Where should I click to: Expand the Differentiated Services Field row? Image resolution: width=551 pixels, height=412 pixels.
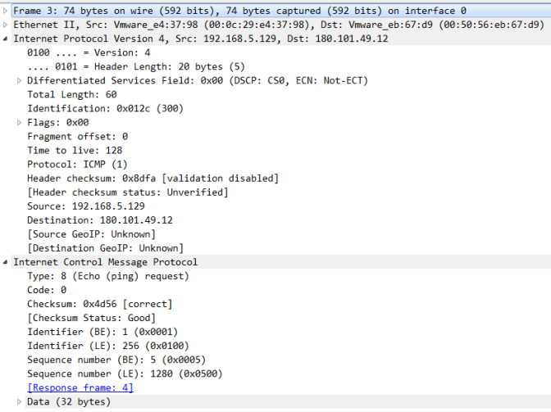(20, 81)
